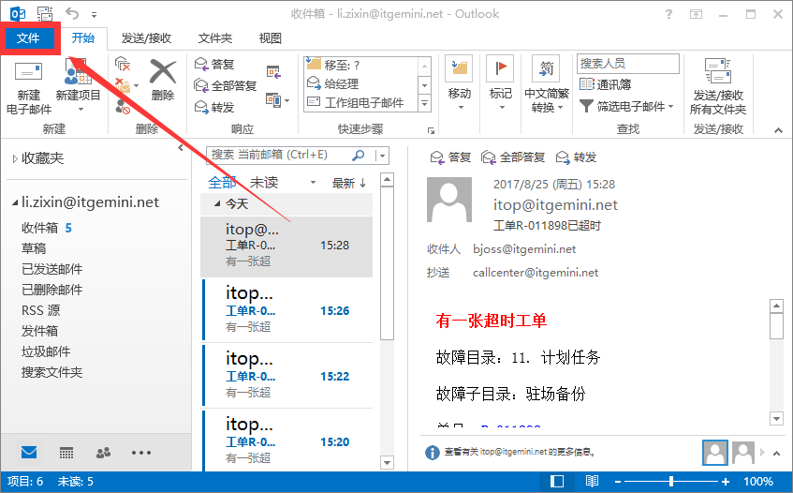Click the Search People input field

[627, 64]
